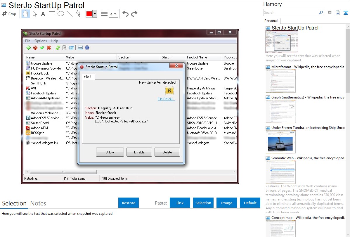This screenshot has height=237, width=350.
Task: Click the file properties search icon
Action: pos(65,48)
